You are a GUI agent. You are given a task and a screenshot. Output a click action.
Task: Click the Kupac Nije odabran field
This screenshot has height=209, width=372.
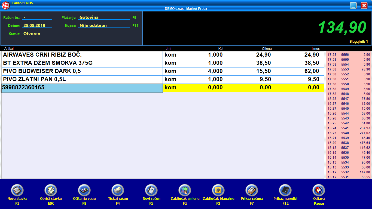tap(104, 26)
